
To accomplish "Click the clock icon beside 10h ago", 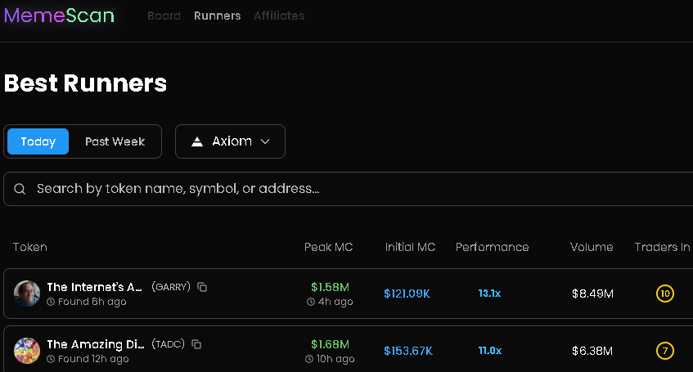I will pyautogui.click(x=309, y=359).
